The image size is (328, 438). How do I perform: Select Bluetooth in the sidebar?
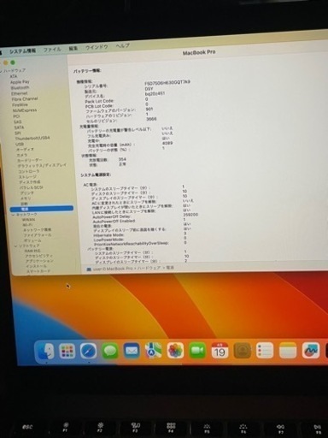[20, 88]
